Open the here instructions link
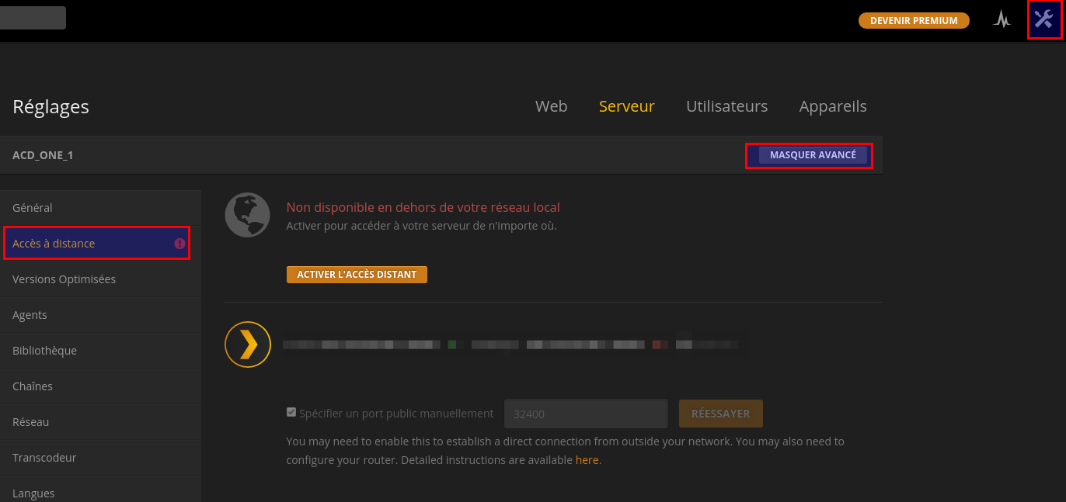This screenshot has height=502, width=1066. pos(587,460)
